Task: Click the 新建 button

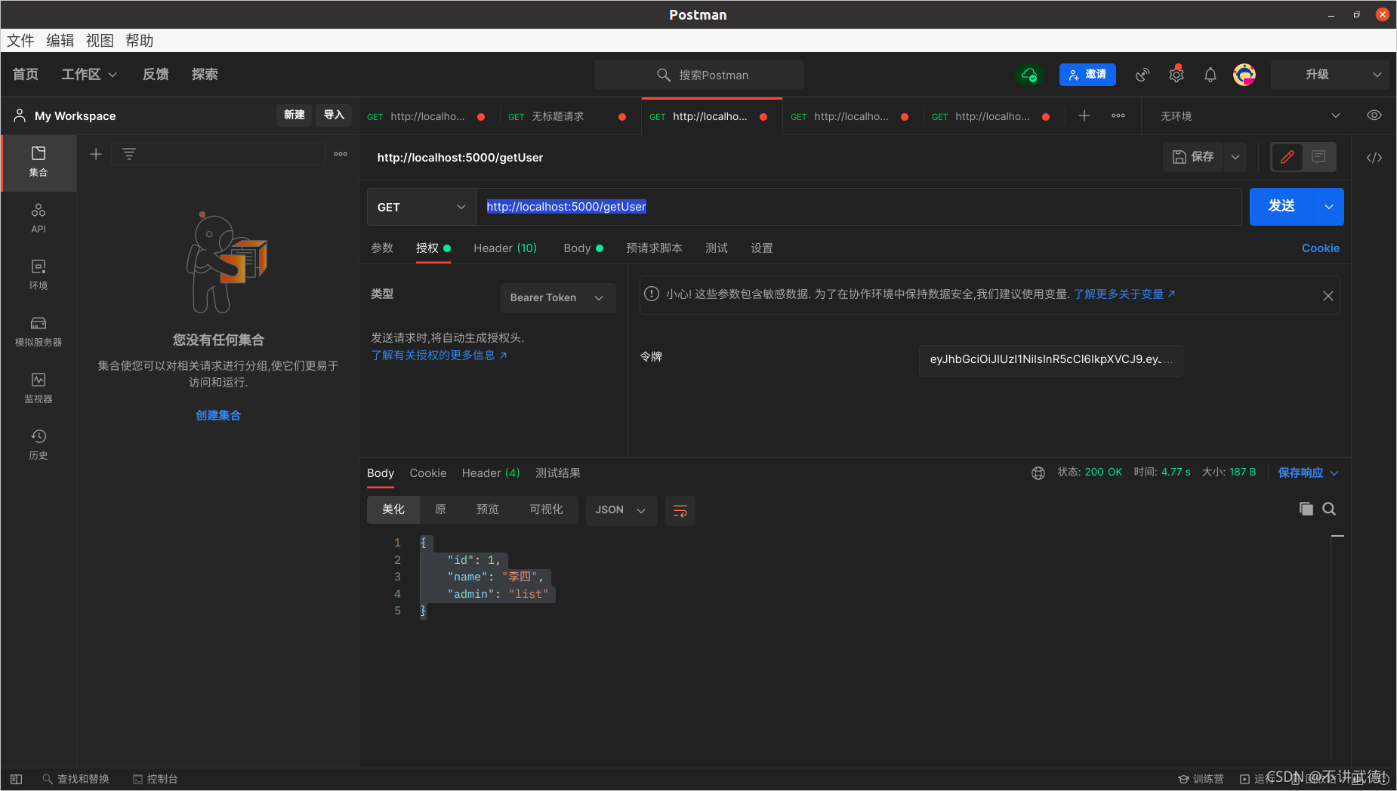Action: [295, 115]
